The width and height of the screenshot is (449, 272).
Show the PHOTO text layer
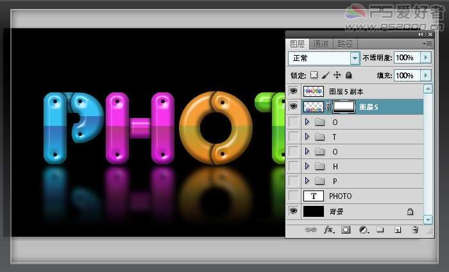pyautogui.click(x=294, y=196)
